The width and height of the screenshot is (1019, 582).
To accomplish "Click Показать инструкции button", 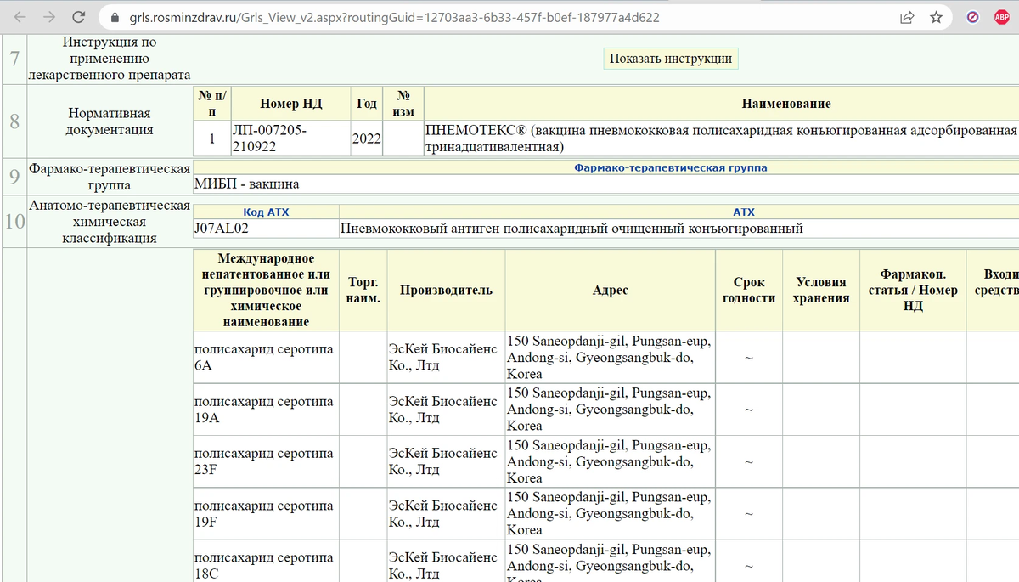I will coord(671,59).
